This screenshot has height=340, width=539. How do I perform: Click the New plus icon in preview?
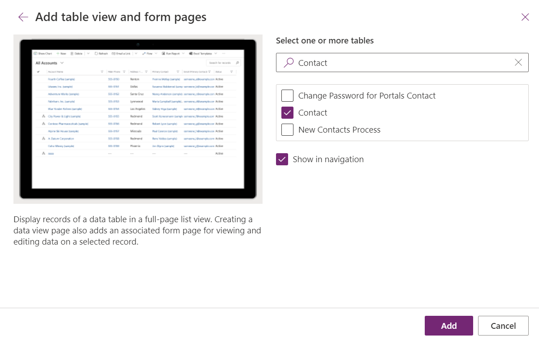tap(58, 53)
